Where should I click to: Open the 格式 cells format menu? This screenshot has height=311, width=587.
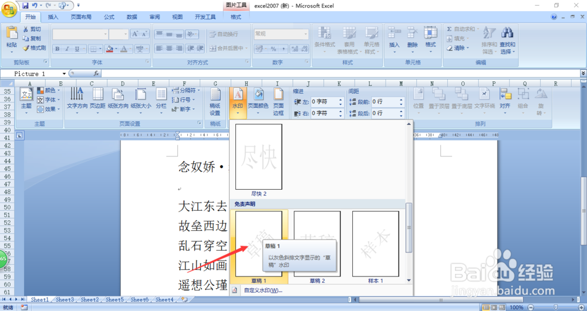pyautogui.click(x=430, y=40)
